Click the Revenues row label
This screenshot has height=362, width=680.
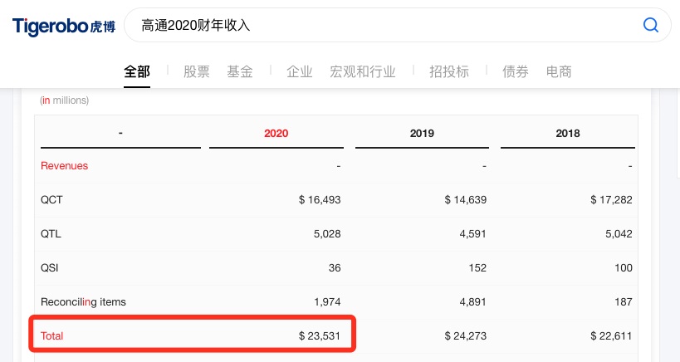pos(64,165)
